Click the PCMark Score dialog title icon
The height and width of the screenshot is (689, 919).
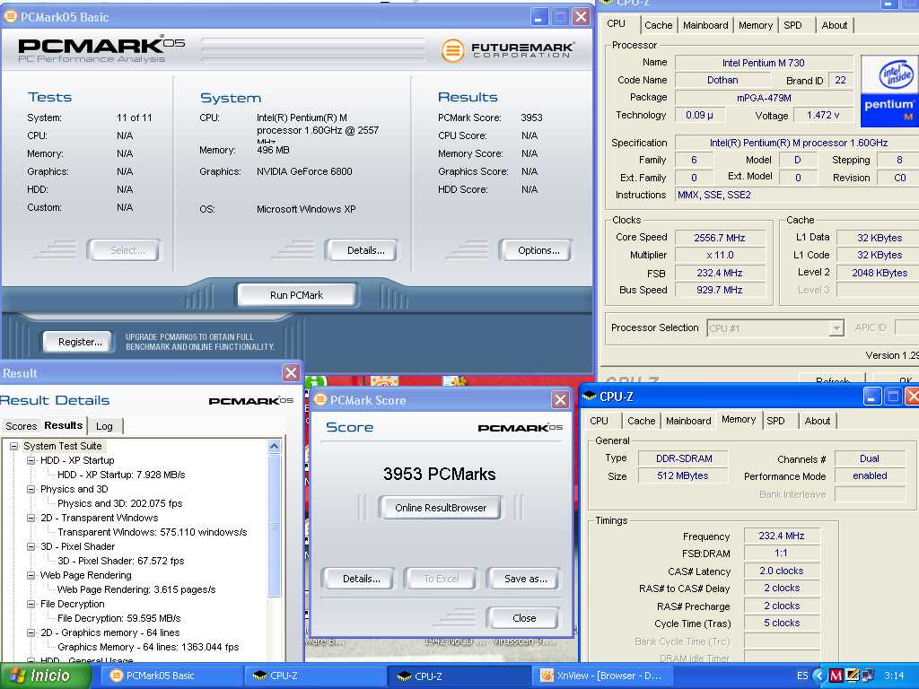click(x=320, y=399)
